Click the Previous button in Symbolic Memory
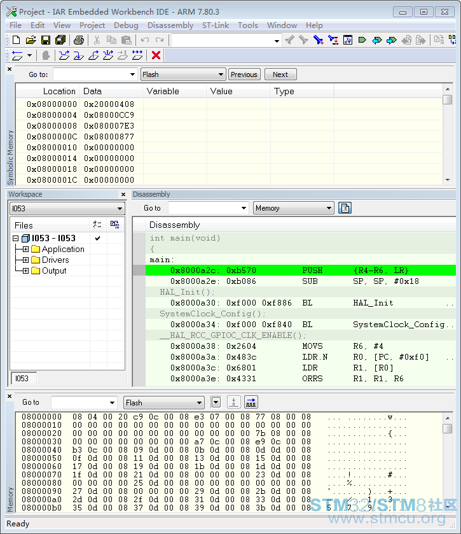 (244, 74)
